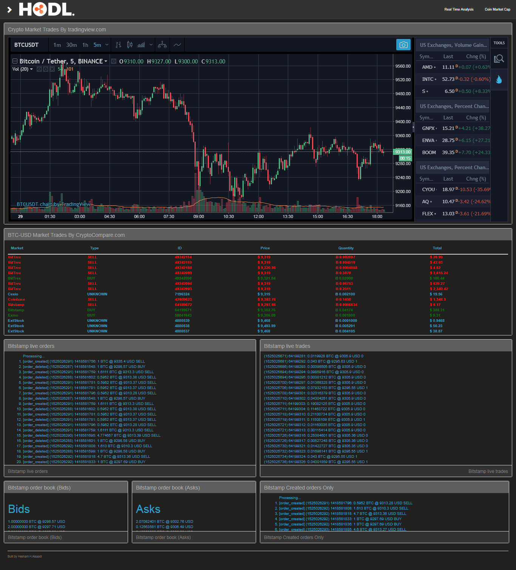Sort by Market column header

click(x=17, y=248)
